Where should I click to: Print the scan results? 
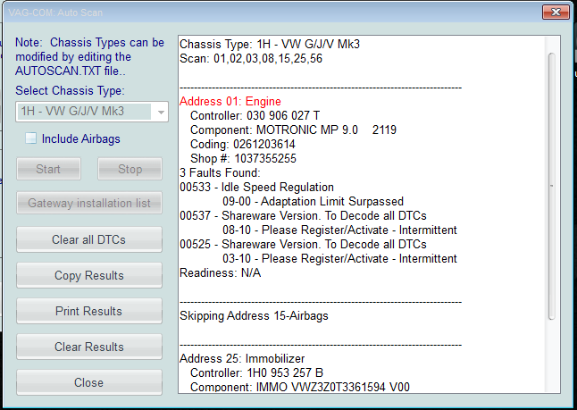89,311
